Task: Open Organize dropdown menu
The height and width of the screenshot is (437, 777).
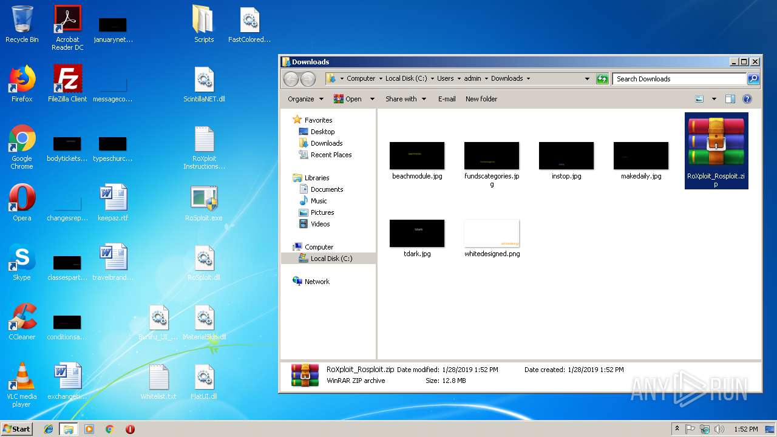Action: [306, 99]
